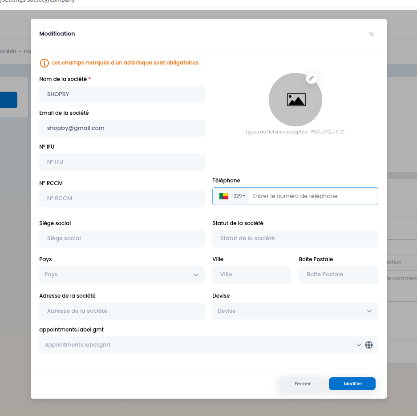Click the Siège social input field
This screenshot has width=417, height=416.
(x=122, y=238)
